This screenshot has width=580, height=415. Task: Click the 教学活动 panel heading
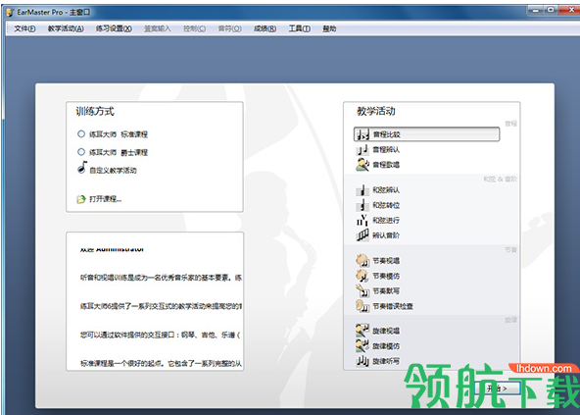point(376,111)
